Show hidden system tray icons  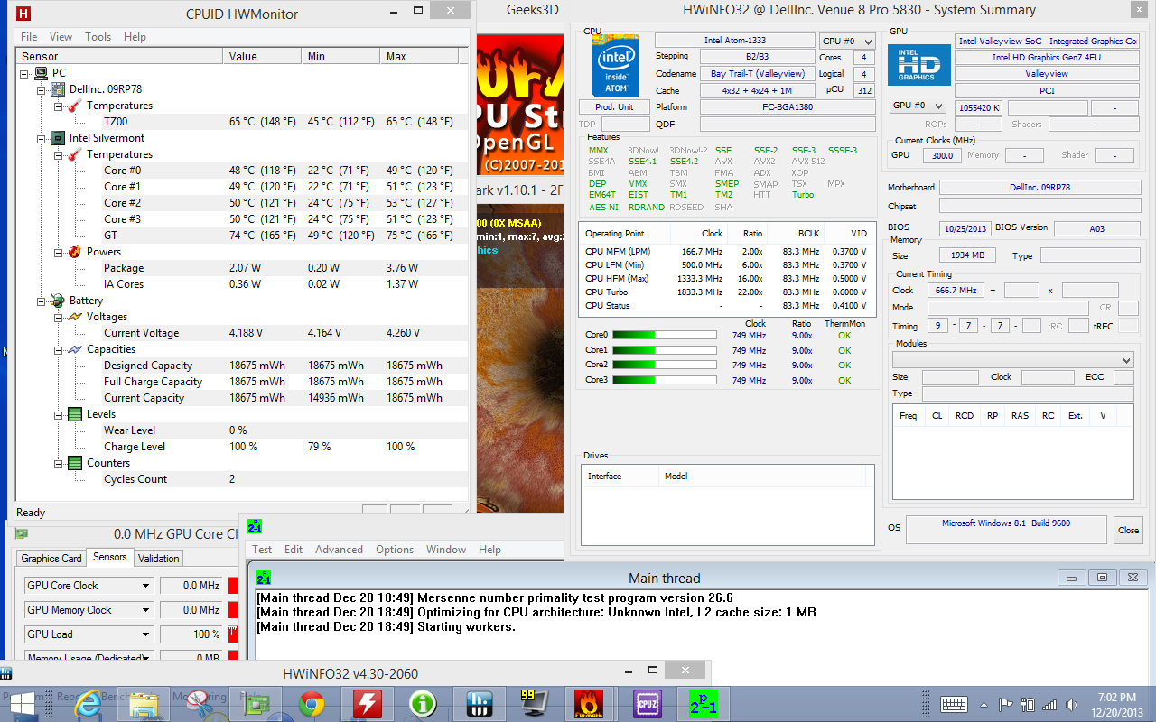click(x=984, y=704)
